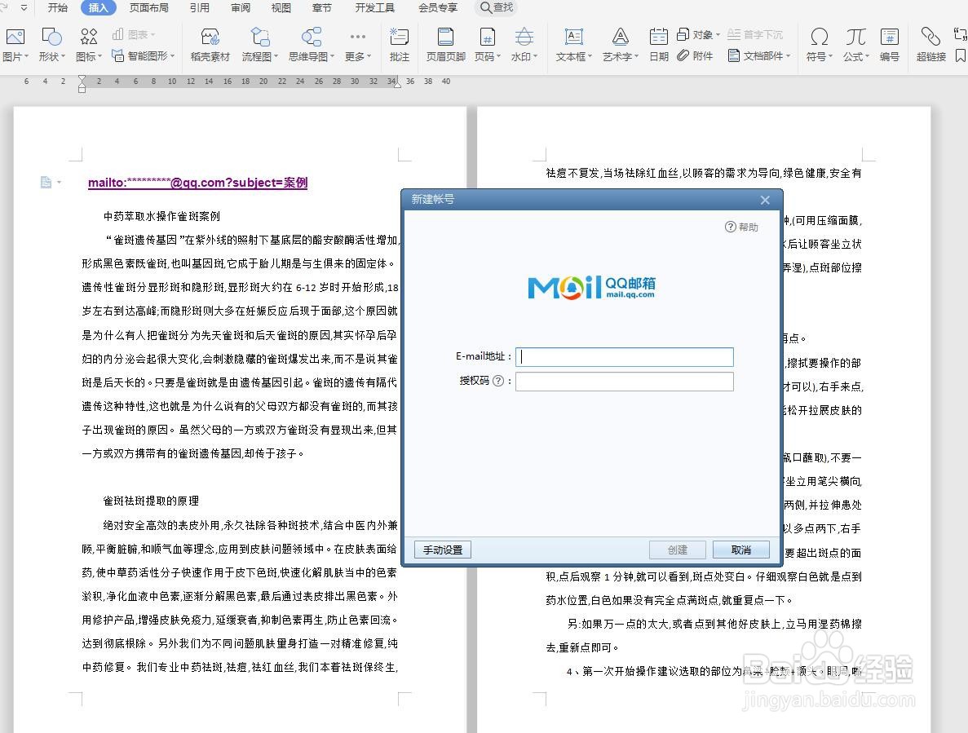Close the 新建帐号 dialog
Screen dimensions: 968x733
click(765, 200)
